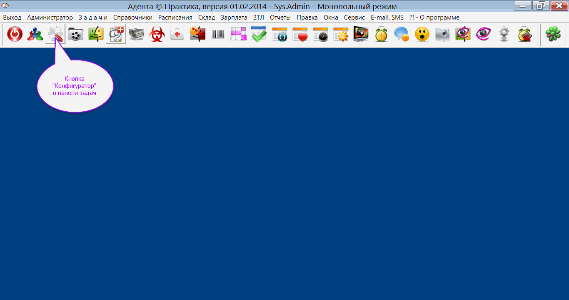
Task: Click the stethoscope clipboard icon
Action: pos(116,35)
